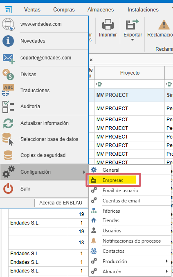The height and width of the screenshot is (277, 173).
Task: Click the Imprimir printer icon
Action: (x=108, y=25)
